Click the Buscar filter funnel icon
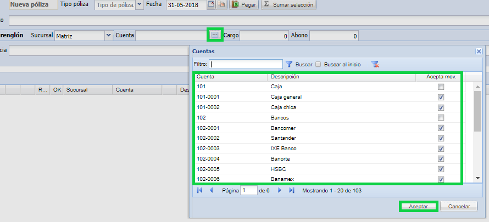489x222 pixels. 290,64
